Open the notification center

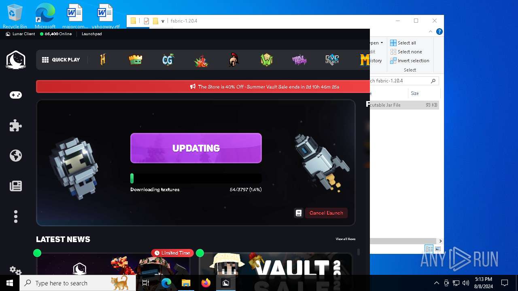point(505,283)
